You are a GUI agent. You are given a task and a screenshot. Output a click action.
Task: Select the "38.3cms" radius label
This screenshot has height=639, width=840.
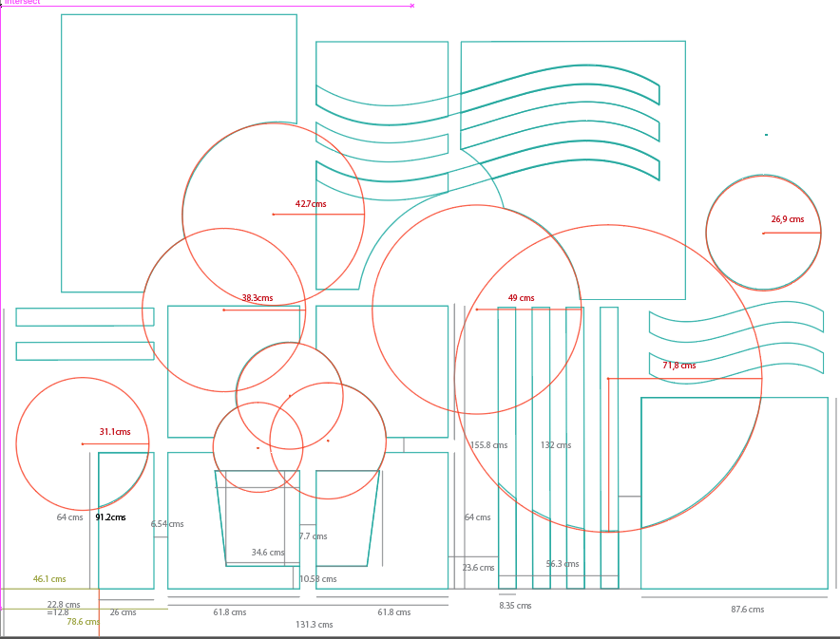point(258,298)
